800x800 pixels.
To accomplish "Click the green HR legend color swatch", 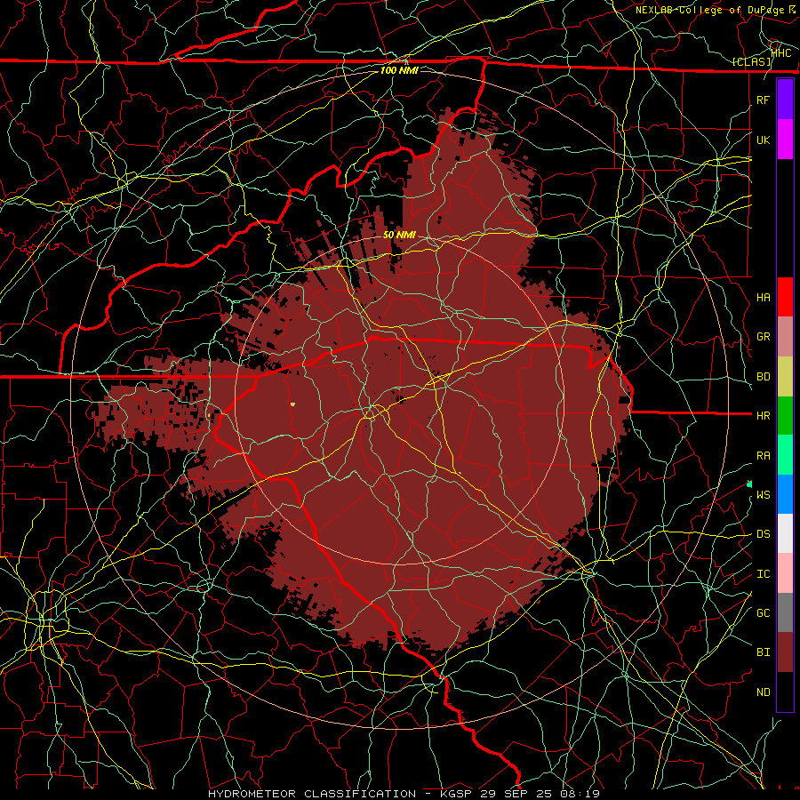I will [785, 416].
